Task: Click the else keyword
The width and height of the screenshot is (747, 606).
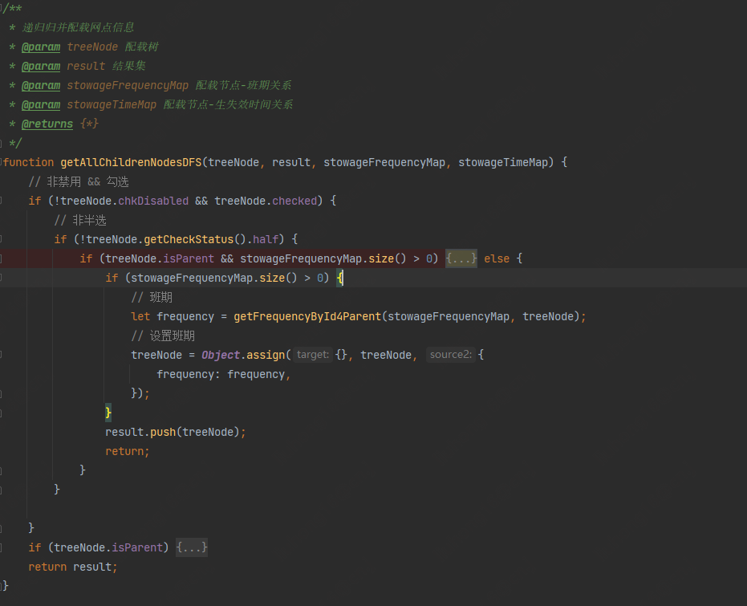Action: 497,258
